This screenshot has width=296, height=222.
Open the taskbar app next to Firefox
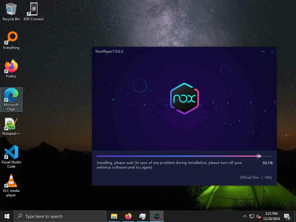(142, 216)
